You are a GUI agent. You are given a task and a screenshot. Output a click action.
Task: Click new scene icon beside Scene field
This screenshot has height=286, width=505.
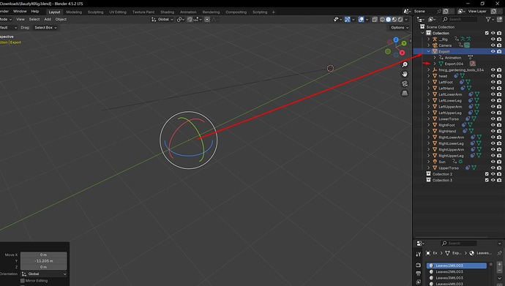446,11
